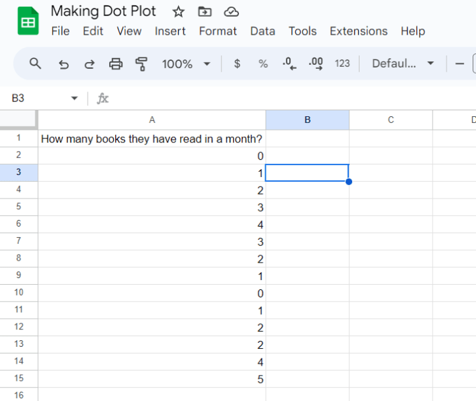Open the search menus magnifier icon
Image resolution: width=476 pixels, height=401 pixels.
(35, 63)
